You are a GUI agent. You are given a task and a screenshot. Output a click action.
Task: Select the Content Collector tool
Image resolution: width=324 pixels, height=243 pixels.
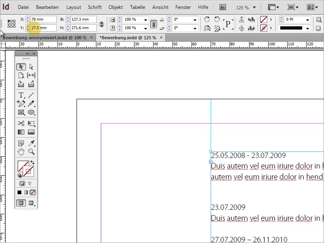21,84
